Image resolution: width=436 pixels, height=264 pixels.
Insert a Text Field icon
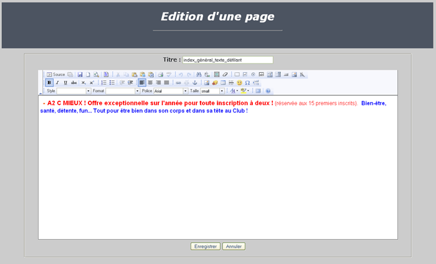[x=262, y=75]
